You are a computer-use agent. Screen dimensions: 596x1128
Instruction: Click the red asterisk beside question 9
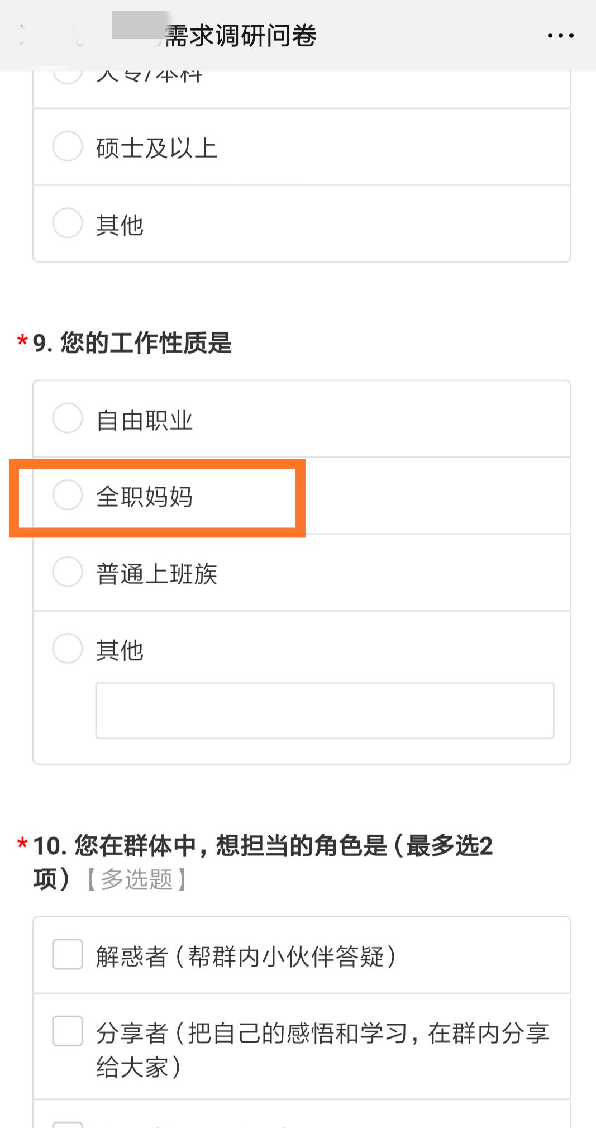click(x=22, y=341)
